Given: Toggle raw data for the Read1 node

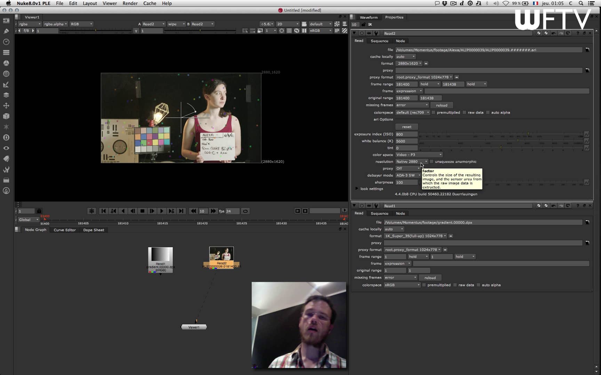Looking at the screenshot, I should 455,285.
